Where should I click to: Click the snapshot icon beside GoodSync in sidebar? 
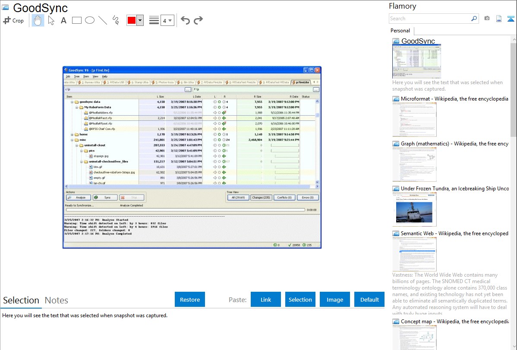point(396,41)
